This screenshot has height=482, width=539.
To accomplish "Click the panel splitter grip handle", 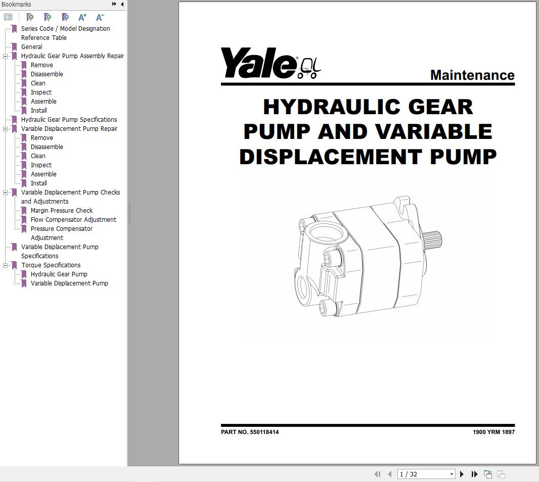I will coord(129,213).
